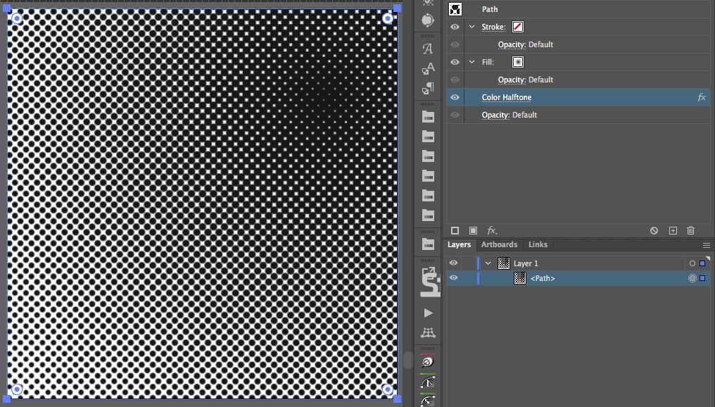Viewport: 715px width, 407px height.
Task: Click the bottom-right bounding box corner handle
Action: (x=397, y=399)
